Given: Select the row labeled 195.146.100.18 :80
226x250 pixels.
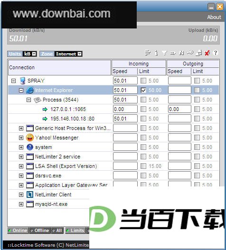Looking at the screenshot, I should point(72,119).
